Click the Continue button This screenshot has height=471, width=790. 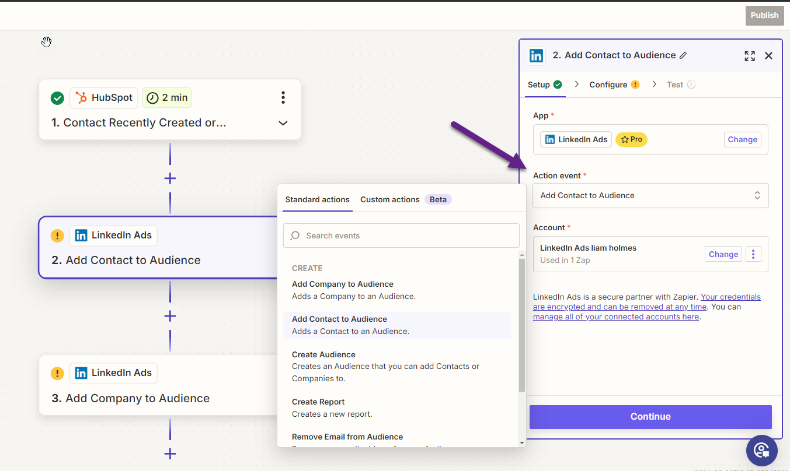pos(650,417)
